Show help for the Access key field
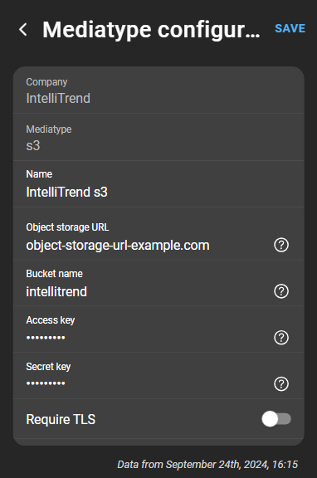 click(281, 338)
